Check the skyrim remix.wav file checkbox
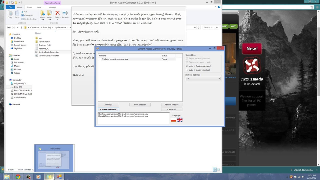Viewport: 320px width, 180px height. click(100, 59)
